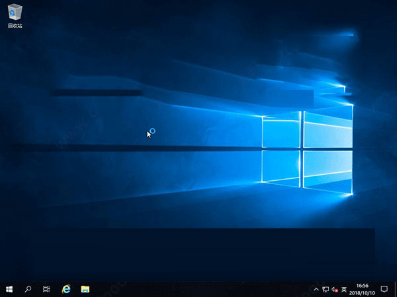Click the 回收站 label text
This screenshot has width=397, height=297.
(15, 26)
